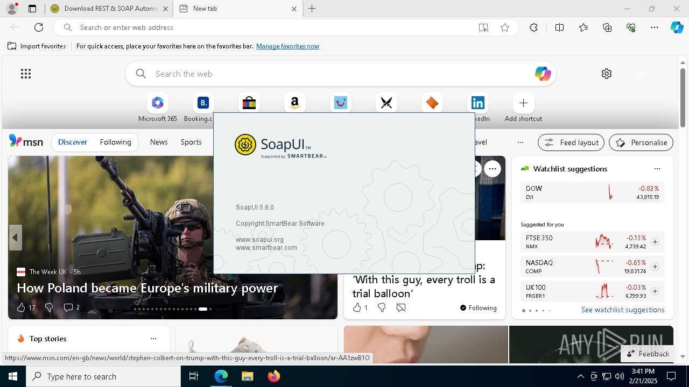
Task: Open the Copilot sidebar icon
Action: pos(677,27)
